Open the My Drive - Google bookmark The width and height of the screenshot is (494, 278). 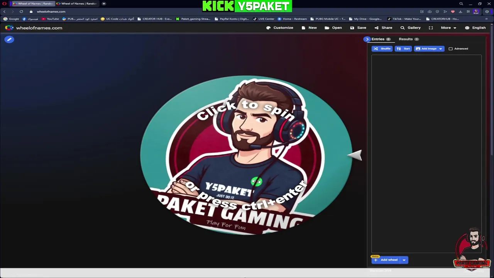(365, 19)
